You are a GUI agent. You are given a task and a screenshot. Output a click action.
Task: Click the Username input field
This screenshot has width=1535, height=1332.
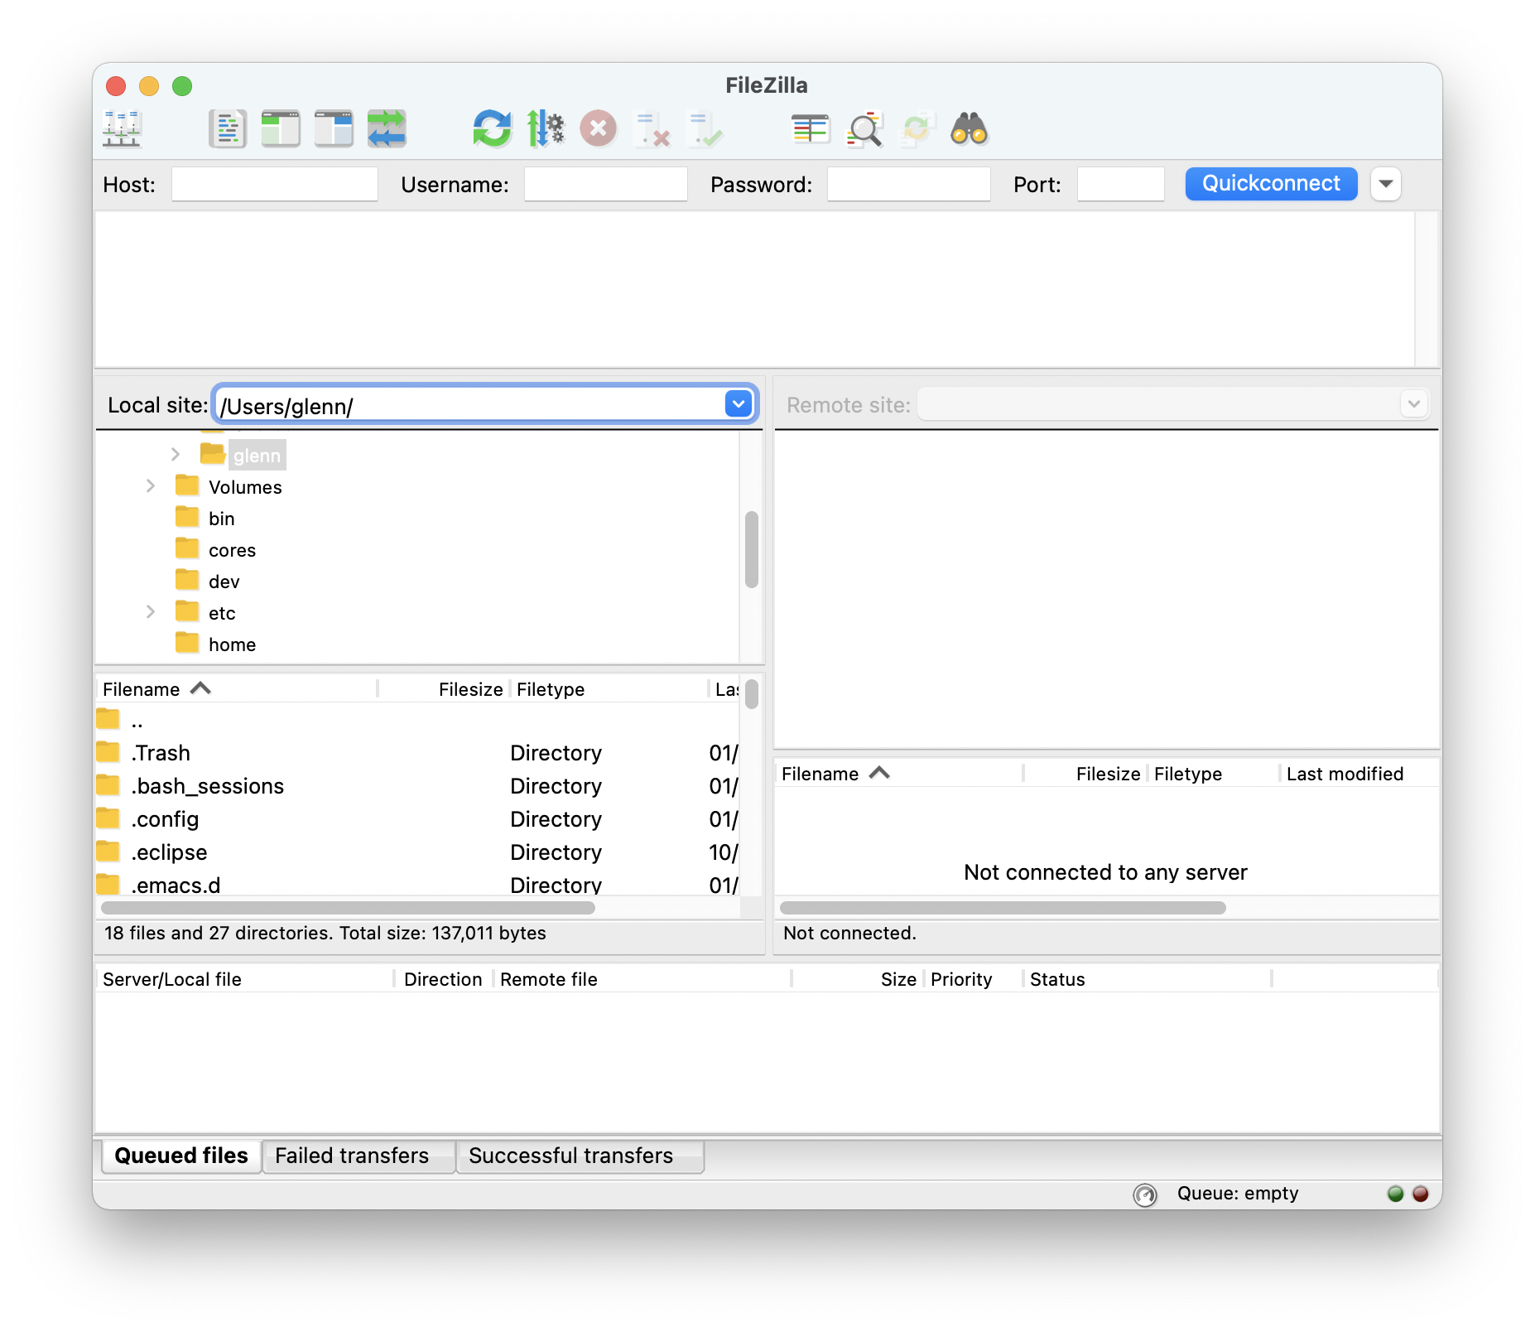click(x=606, y=184)
